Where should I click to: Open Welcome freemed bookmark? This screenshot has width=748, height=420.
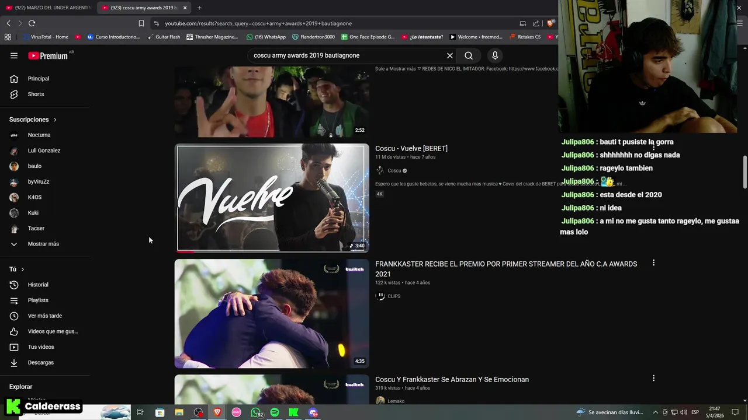[x=476, y=37]
